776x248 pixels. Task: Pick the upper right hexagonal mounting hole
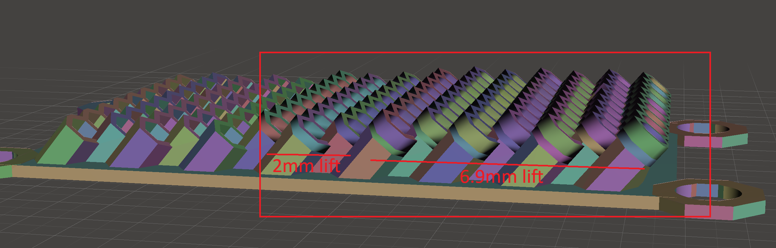coord(703,128)
